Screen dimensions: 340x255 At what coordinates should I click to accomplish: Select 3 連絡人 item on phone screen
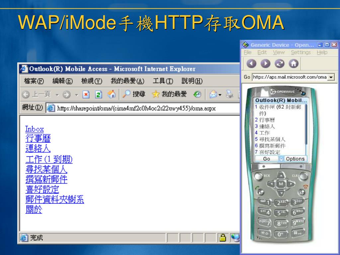pos(265,127)
